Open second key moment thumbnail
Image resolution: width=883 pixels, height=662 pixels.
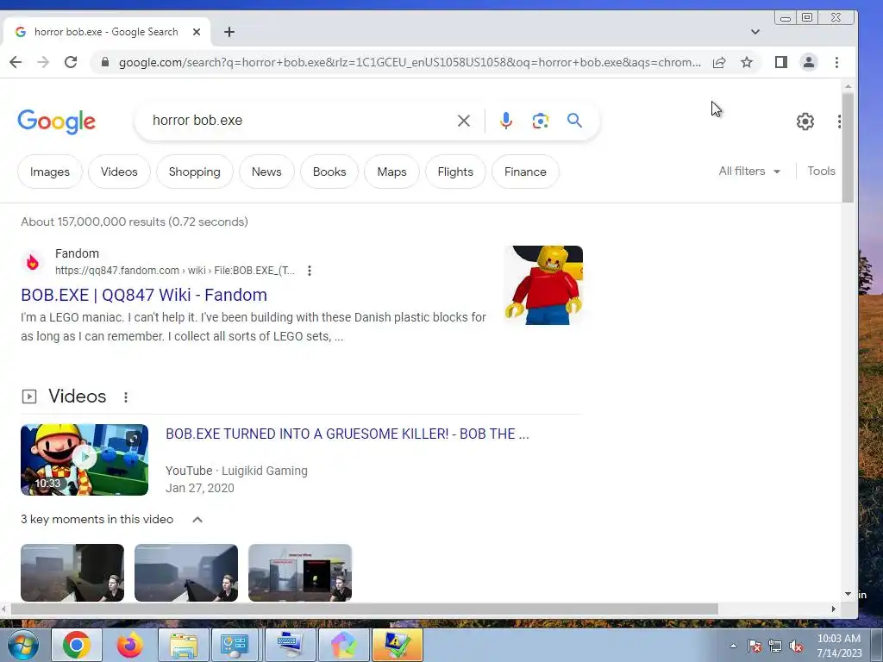(x=186, y=572)
